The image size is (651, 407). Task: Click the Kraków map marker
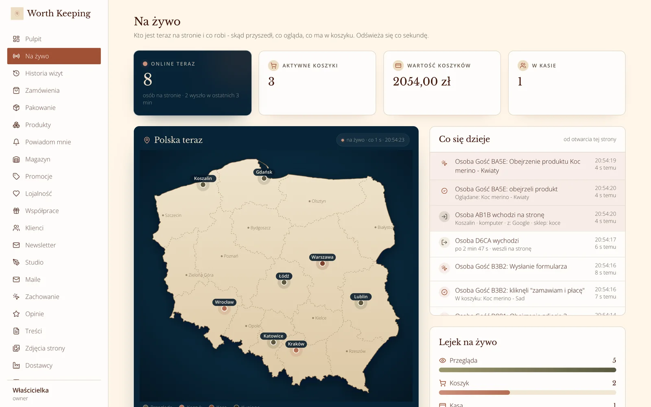pos(296,350)
